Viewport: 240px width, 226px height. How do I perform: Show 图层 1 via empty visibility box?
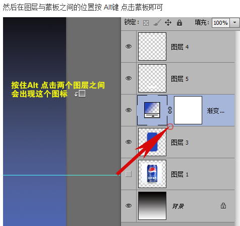tap(129, 174)
